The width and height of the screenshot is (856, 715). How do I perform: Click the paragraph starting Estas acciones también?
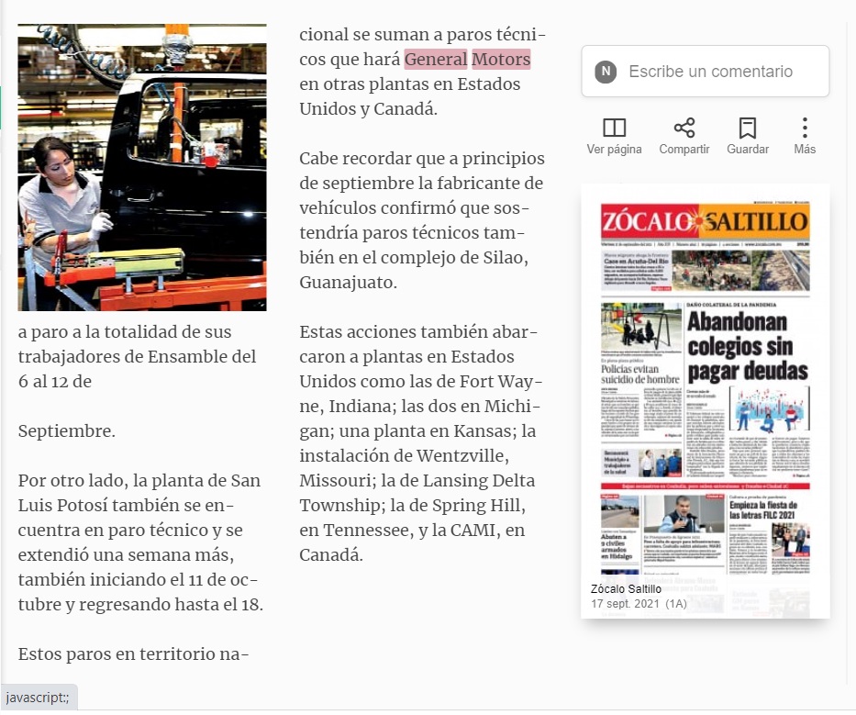click(420, 443)
